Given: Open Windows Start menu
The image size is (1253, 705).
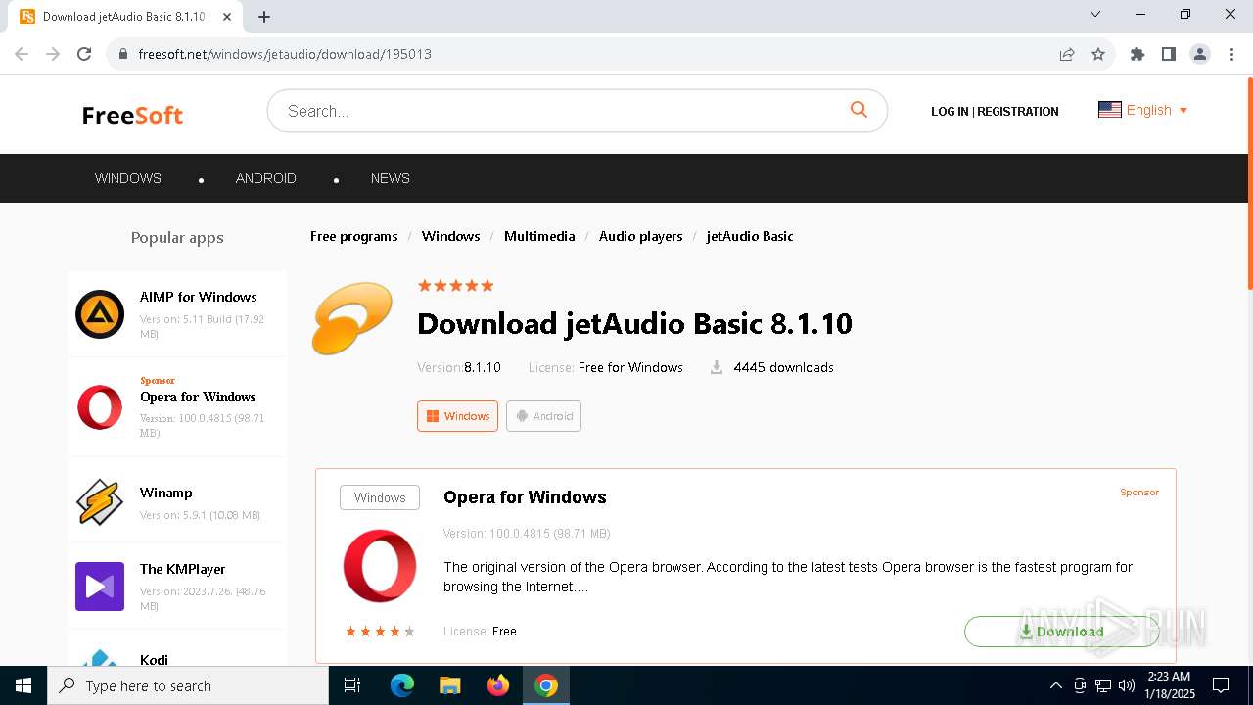Looking at the screenshot, I should click(23, 685).
